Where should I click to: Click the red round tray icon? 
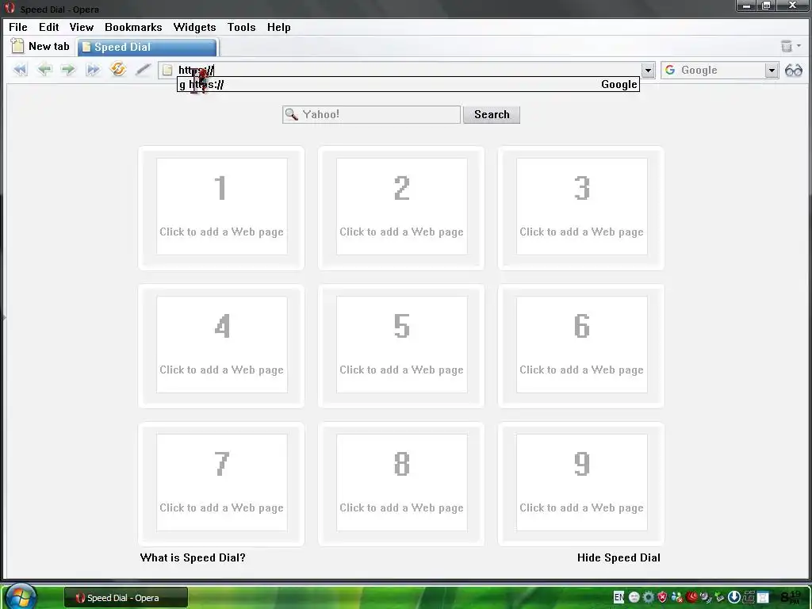691,597
